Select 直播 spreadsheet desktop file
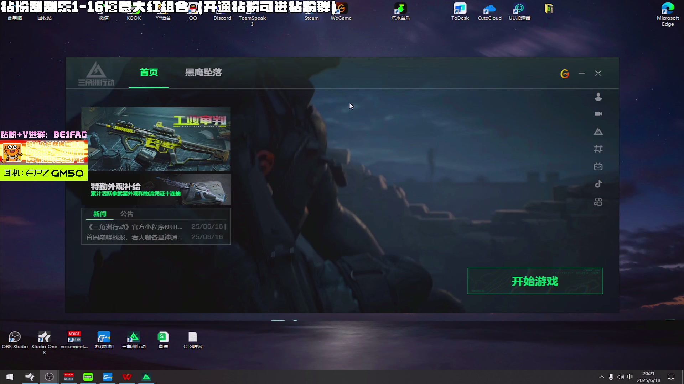 [x=163, y=340]
